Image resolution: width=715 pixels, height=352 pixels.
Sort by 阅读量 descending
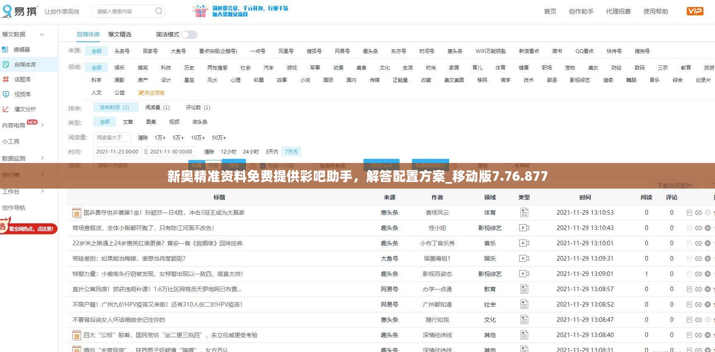coord(157,108)
